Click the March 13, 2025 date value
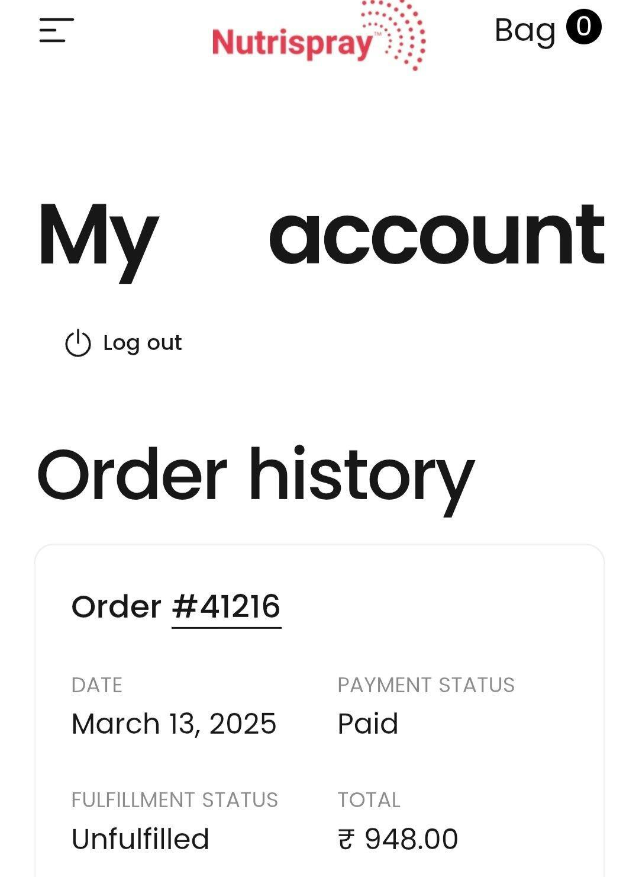Screen dimensions: 639x877 tap(173, 724)
